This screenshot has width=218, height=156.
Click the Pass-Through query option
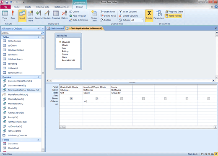pos(78,16)
